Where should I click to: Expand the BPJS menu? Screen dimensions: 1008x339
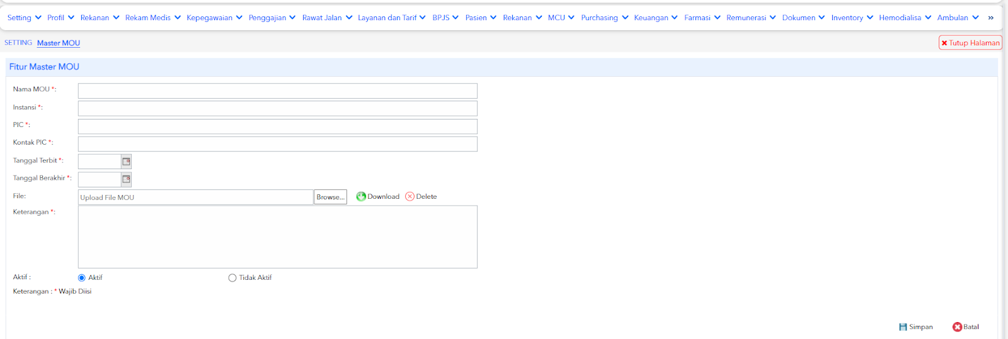tap(445, 18)
